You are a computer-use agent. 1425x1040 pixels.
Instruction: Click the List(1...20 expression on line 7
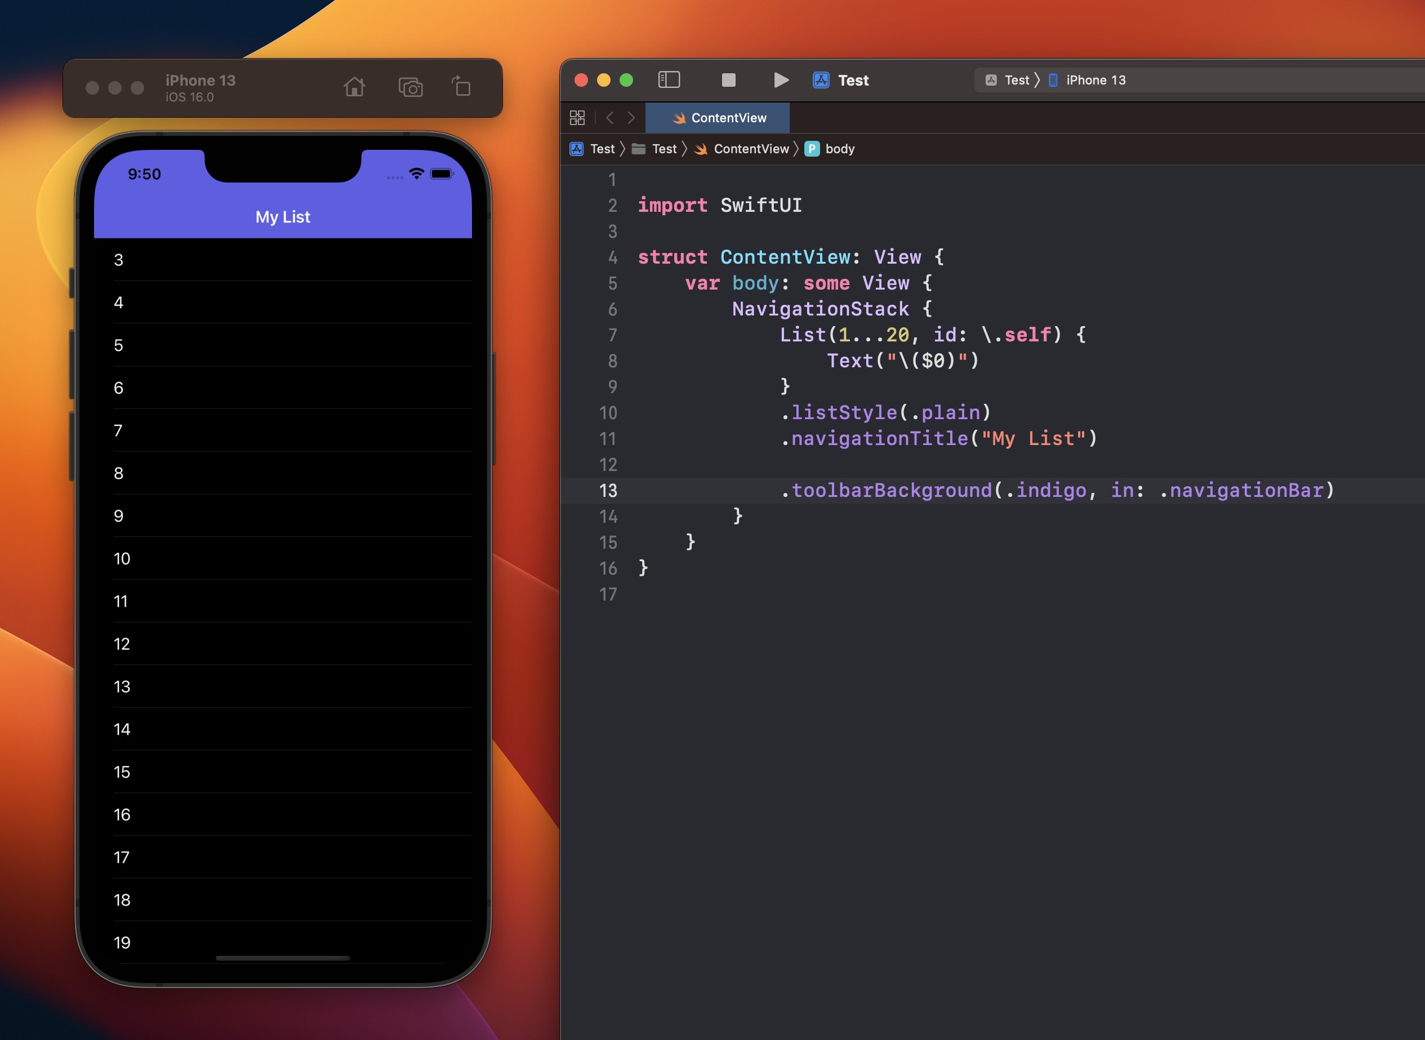(844, 334)
